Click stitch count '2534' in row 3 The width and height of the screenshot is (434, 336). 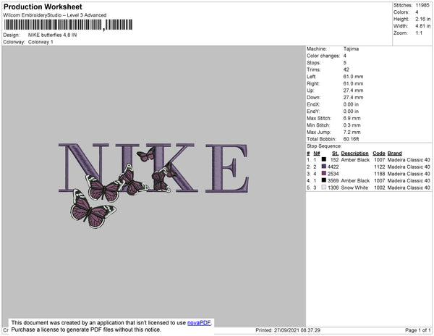click(x=333, y=174)
